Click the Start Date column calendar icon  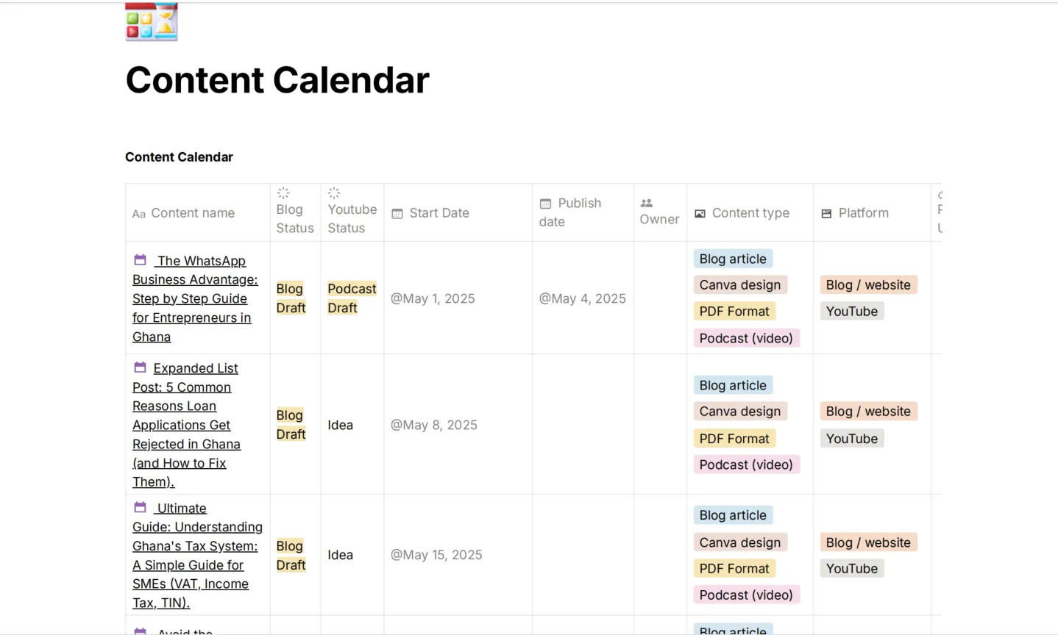tap(397, 214)
